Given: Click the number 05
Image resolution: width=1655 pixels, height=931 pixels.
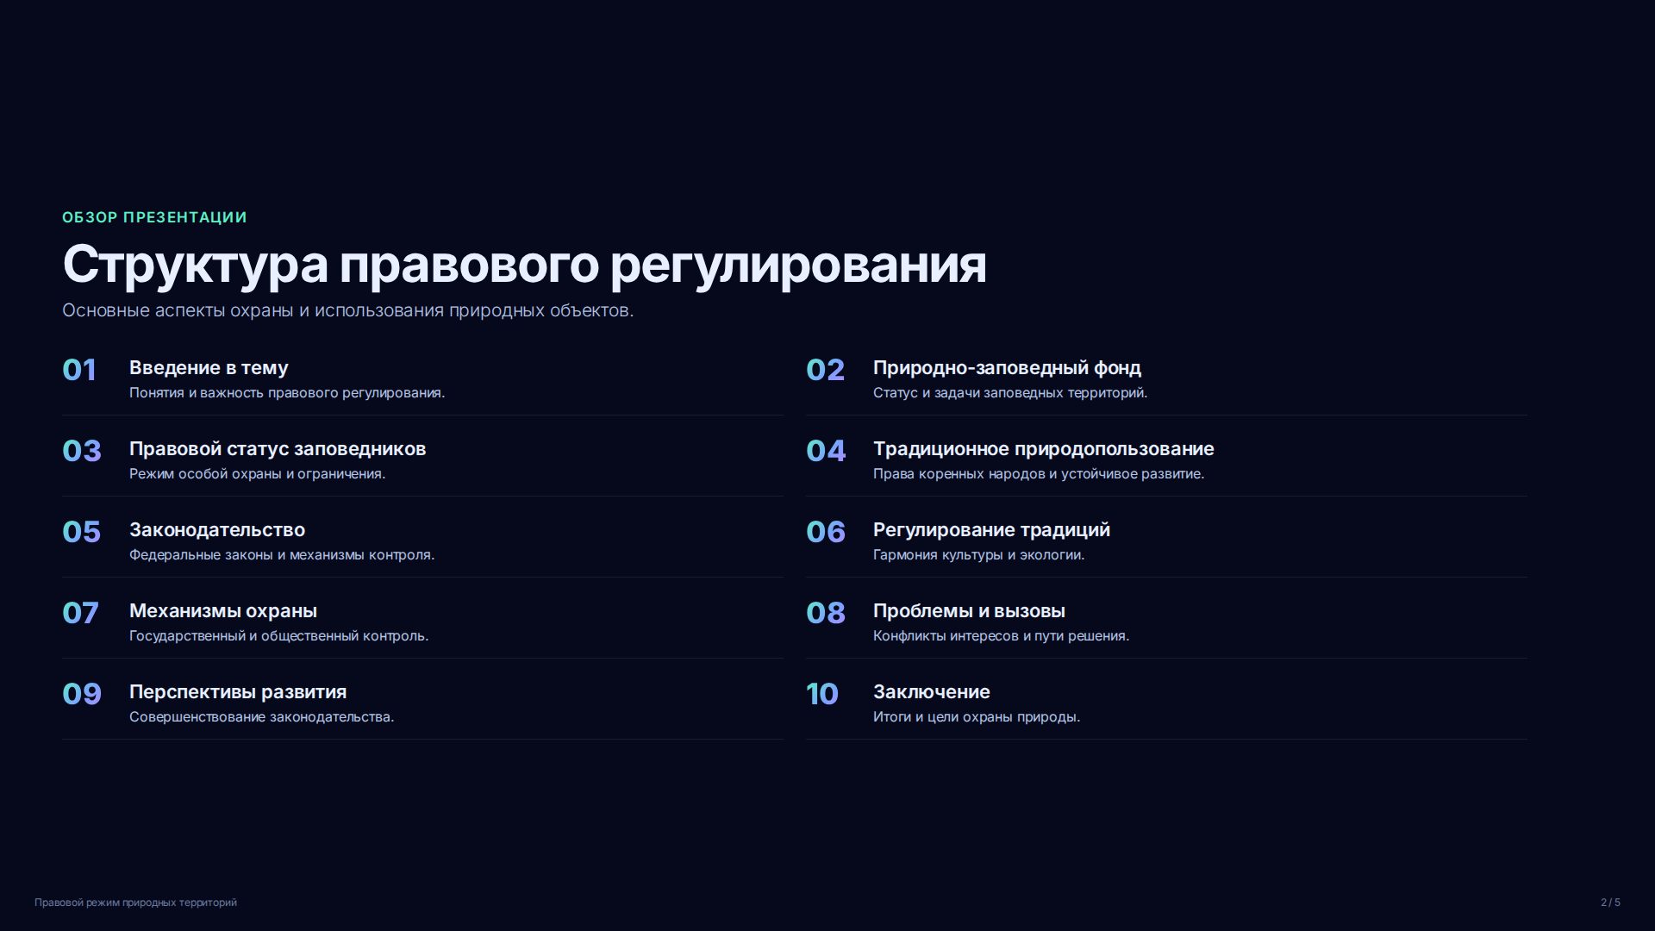Looking at the screenshot, I should coord(81,532).
